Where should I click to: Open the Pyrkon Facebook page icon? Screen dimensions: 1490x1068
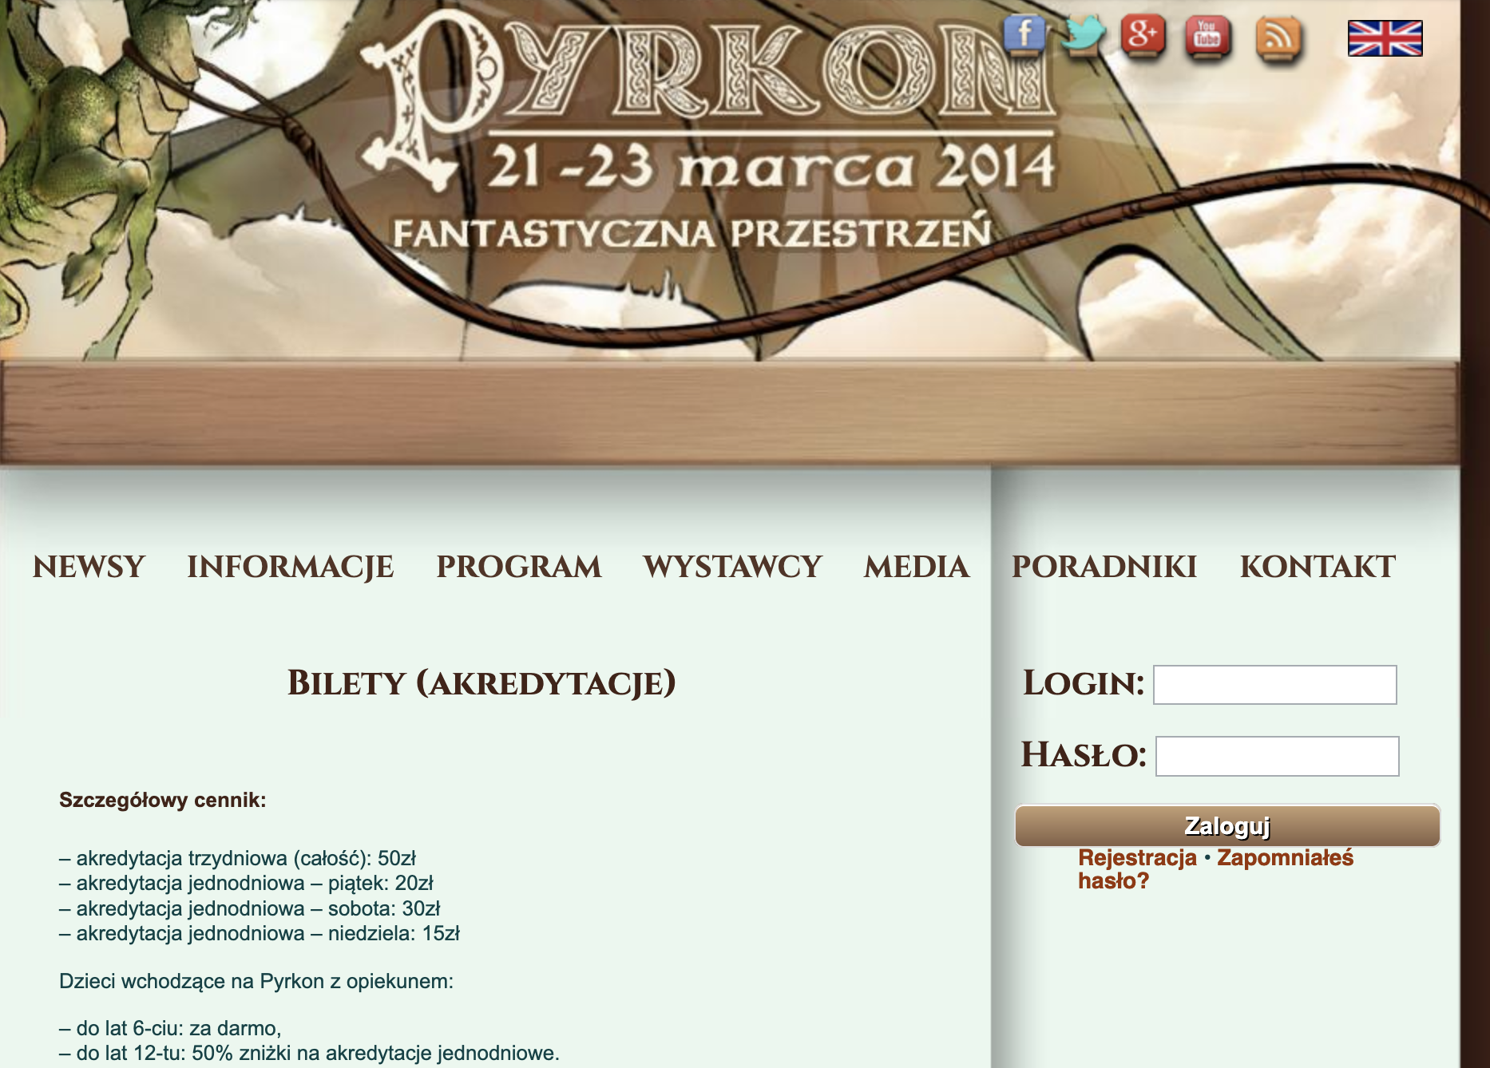(x=1024, y=37)
